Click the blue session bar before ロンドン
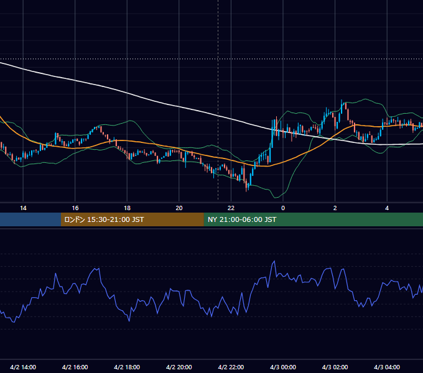423x373 pixels. pyautogui.click(x=30, y=219)
